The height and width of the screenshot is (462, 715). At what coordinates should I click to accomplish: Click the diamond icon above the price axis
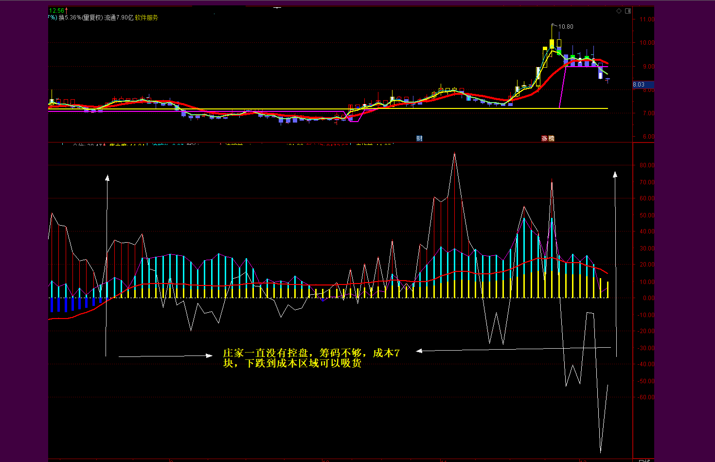point(619,11)
